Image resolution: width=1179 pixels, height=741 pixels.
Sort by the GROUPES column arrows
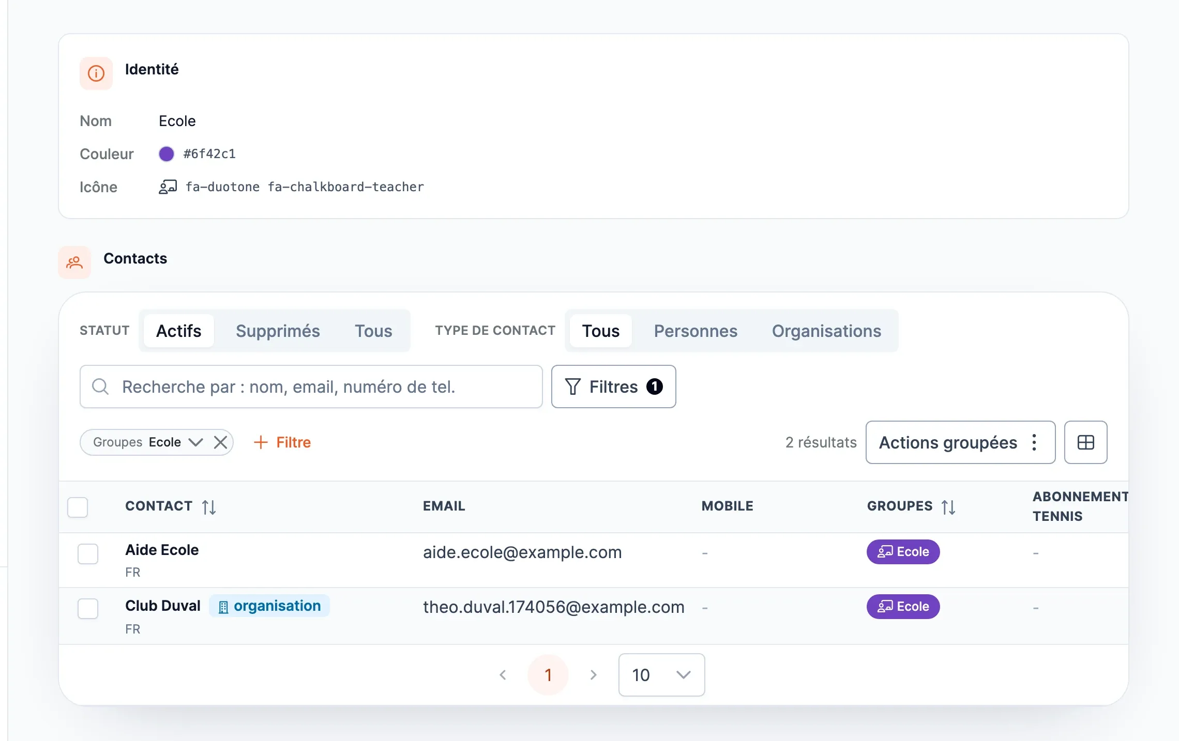coord(948,507)
